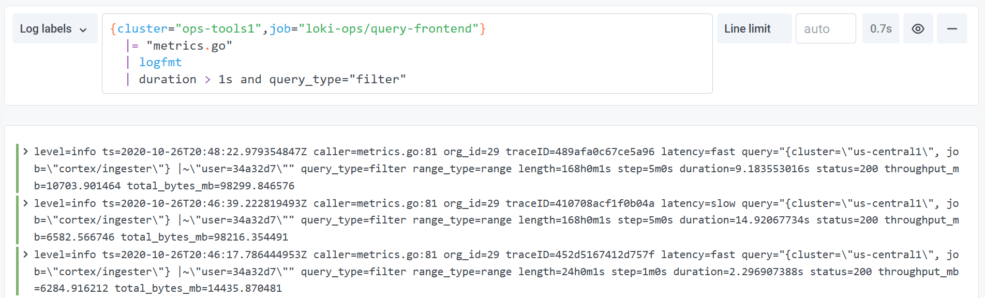Select the log line with traceID=489afa0c67ce5a96
The width and height of the screenshot is (985, 298).
coord(579,152)
